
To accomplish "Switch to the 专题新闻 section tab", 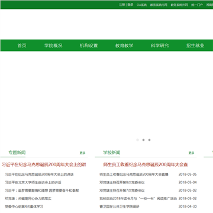I will 17,153.
